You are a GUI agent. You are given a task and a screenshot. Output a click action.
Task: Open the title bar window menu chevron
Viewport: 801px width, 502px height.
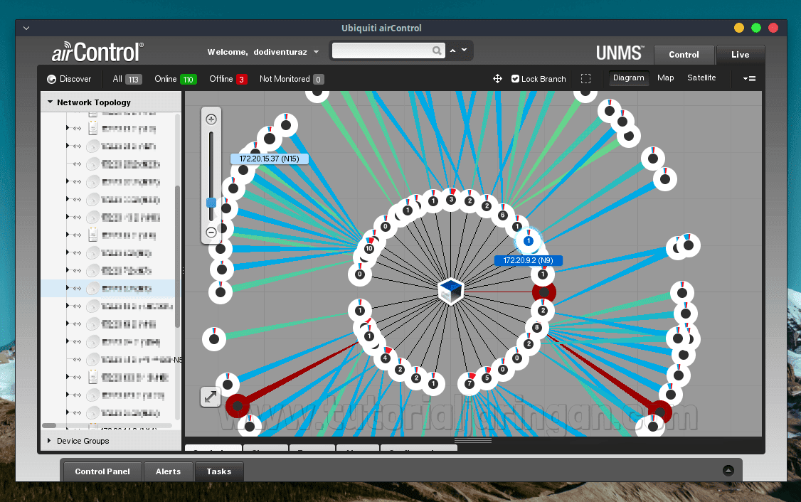point(26,28)
